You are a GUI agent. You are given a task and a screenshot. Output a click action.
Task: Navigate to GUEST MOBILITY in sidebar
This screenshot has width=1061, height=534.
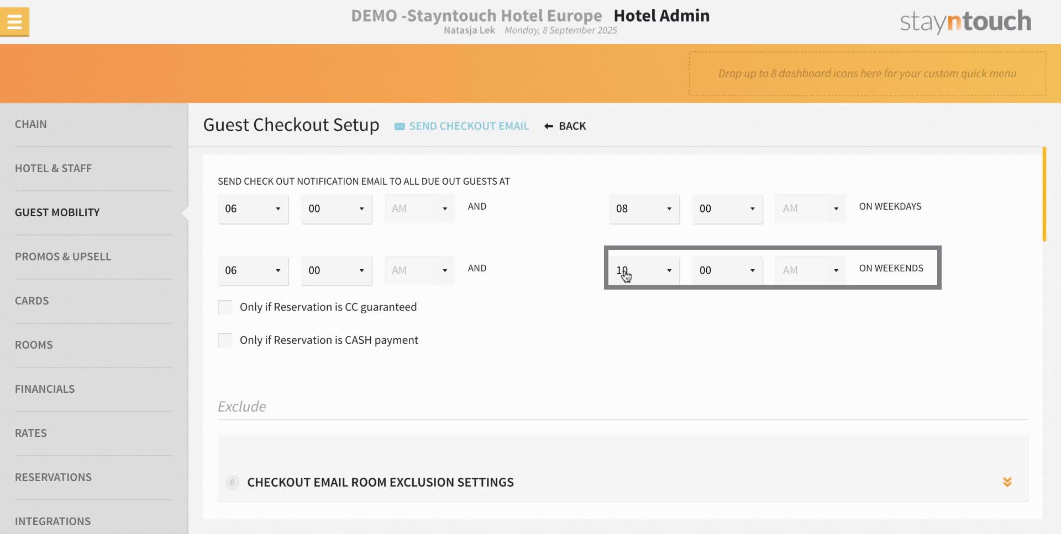pyautogui.click(x=57, y=212)
